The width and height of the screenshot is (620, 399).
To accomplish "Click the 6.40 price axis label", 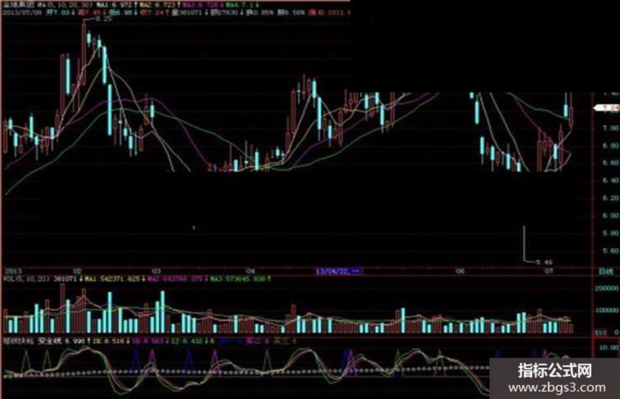I will (x=610, y=180).
